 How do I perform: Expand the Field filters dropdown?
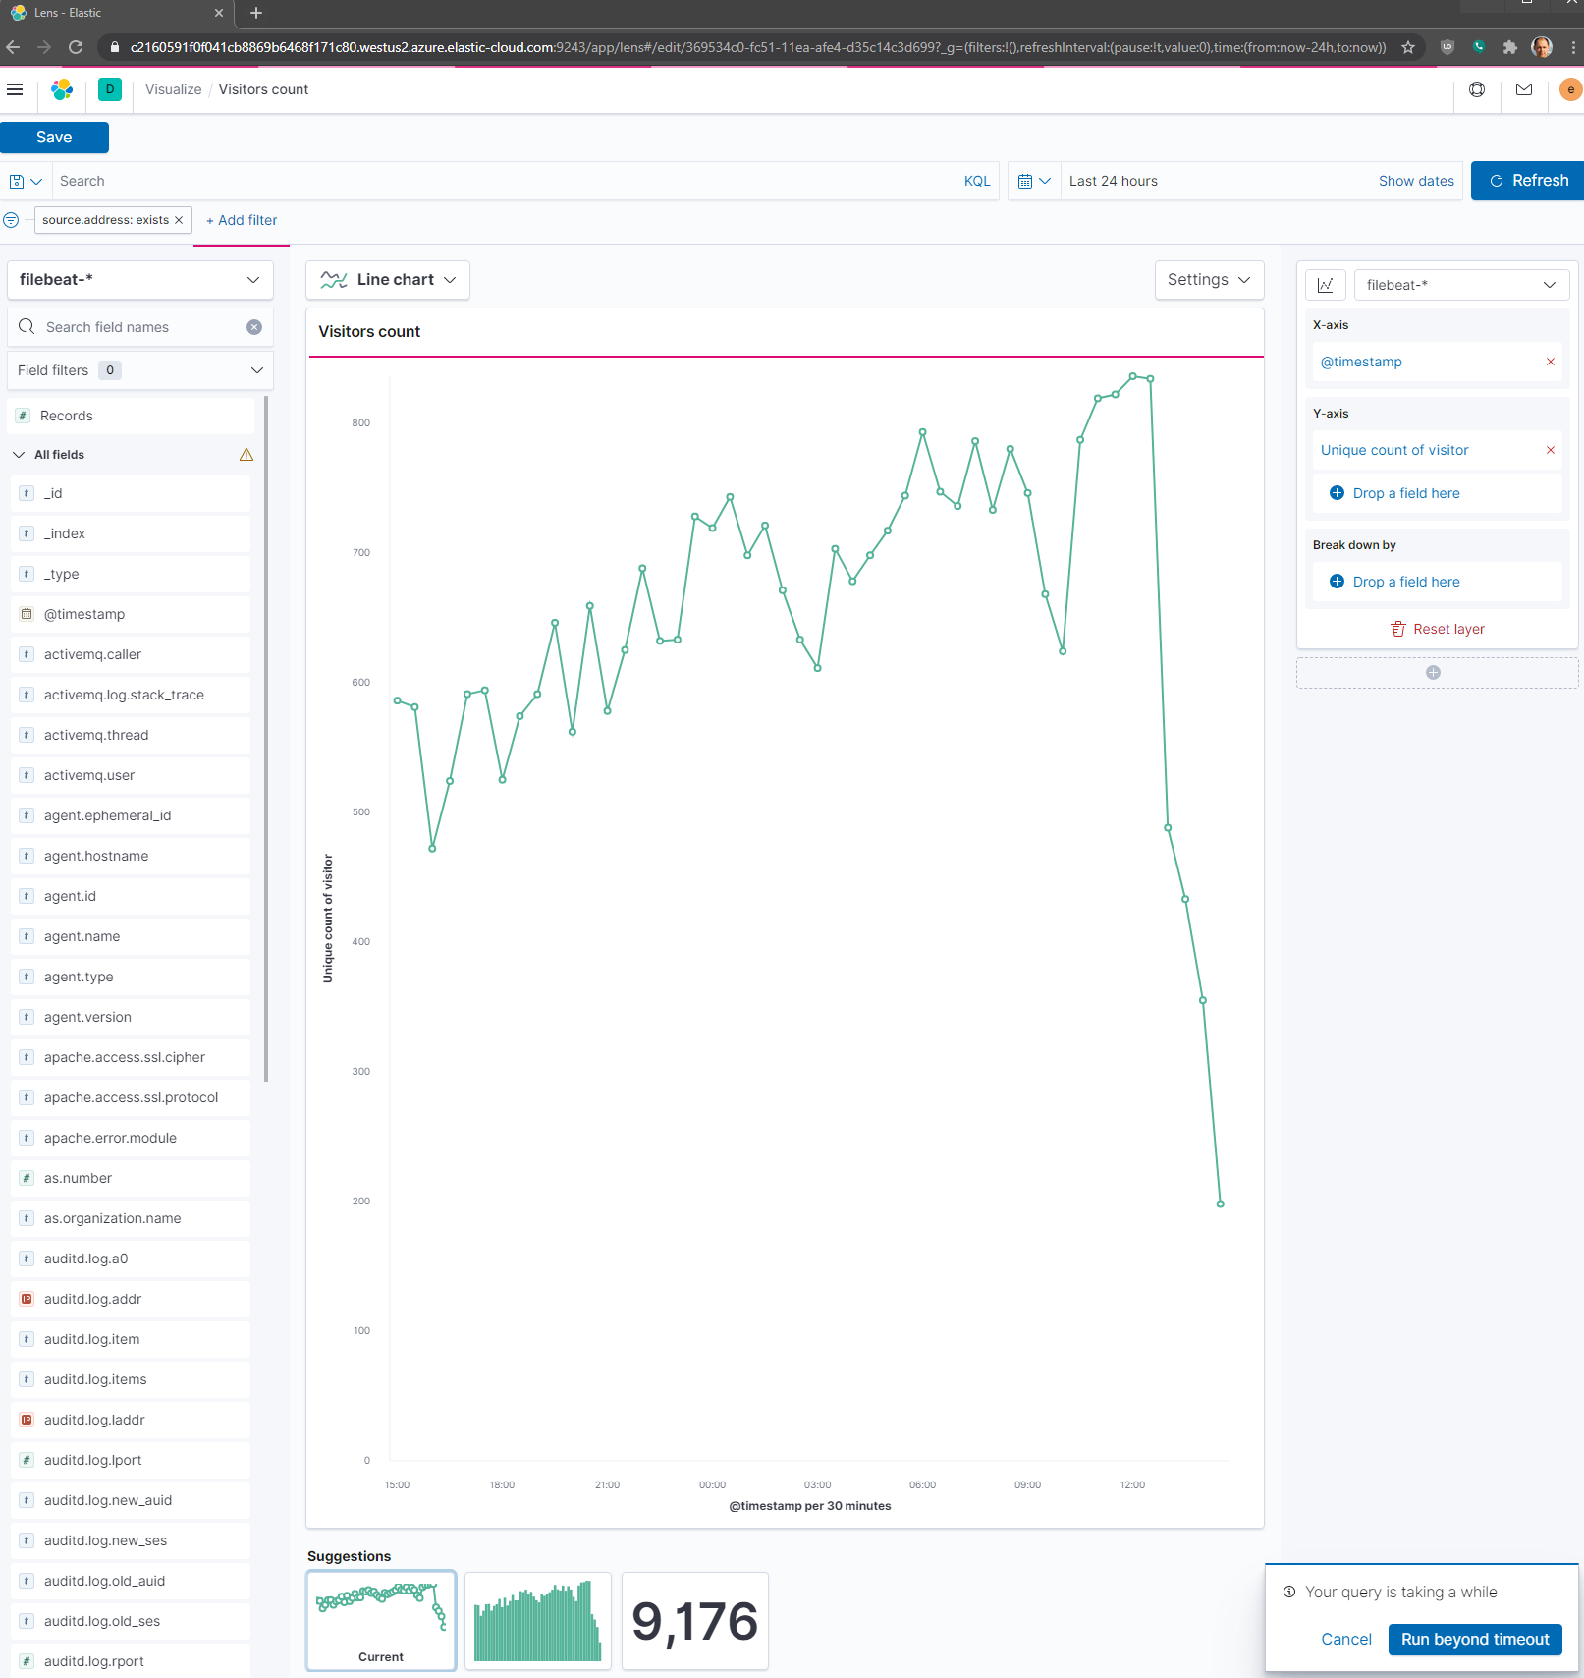point(140,370)
